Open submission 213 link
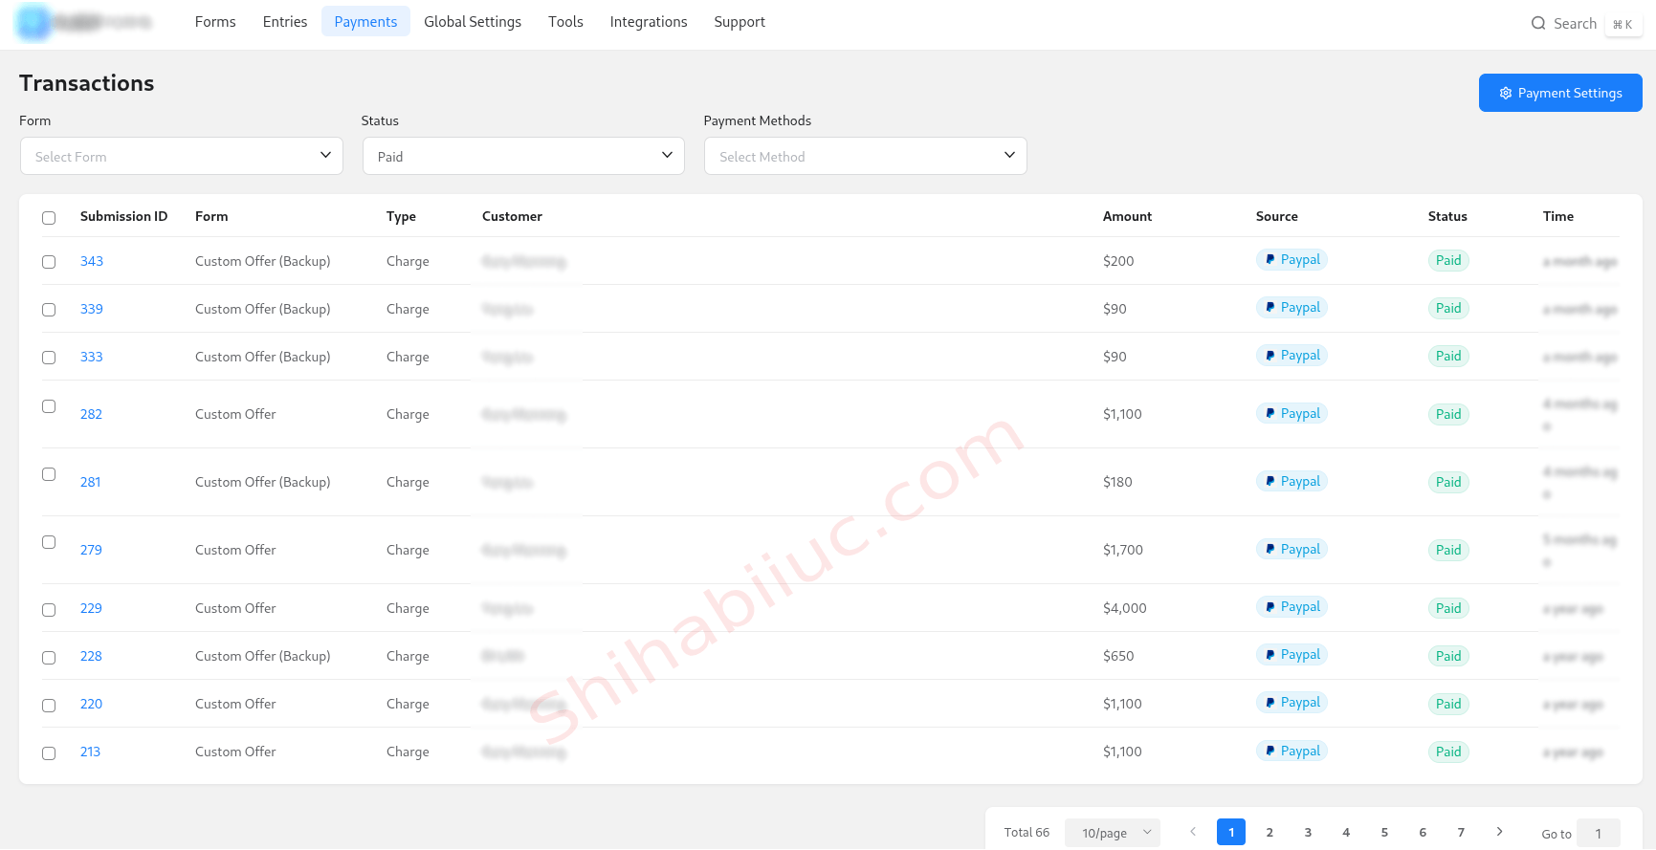Screen dimensions: 1656x850 tap(90, 752)
